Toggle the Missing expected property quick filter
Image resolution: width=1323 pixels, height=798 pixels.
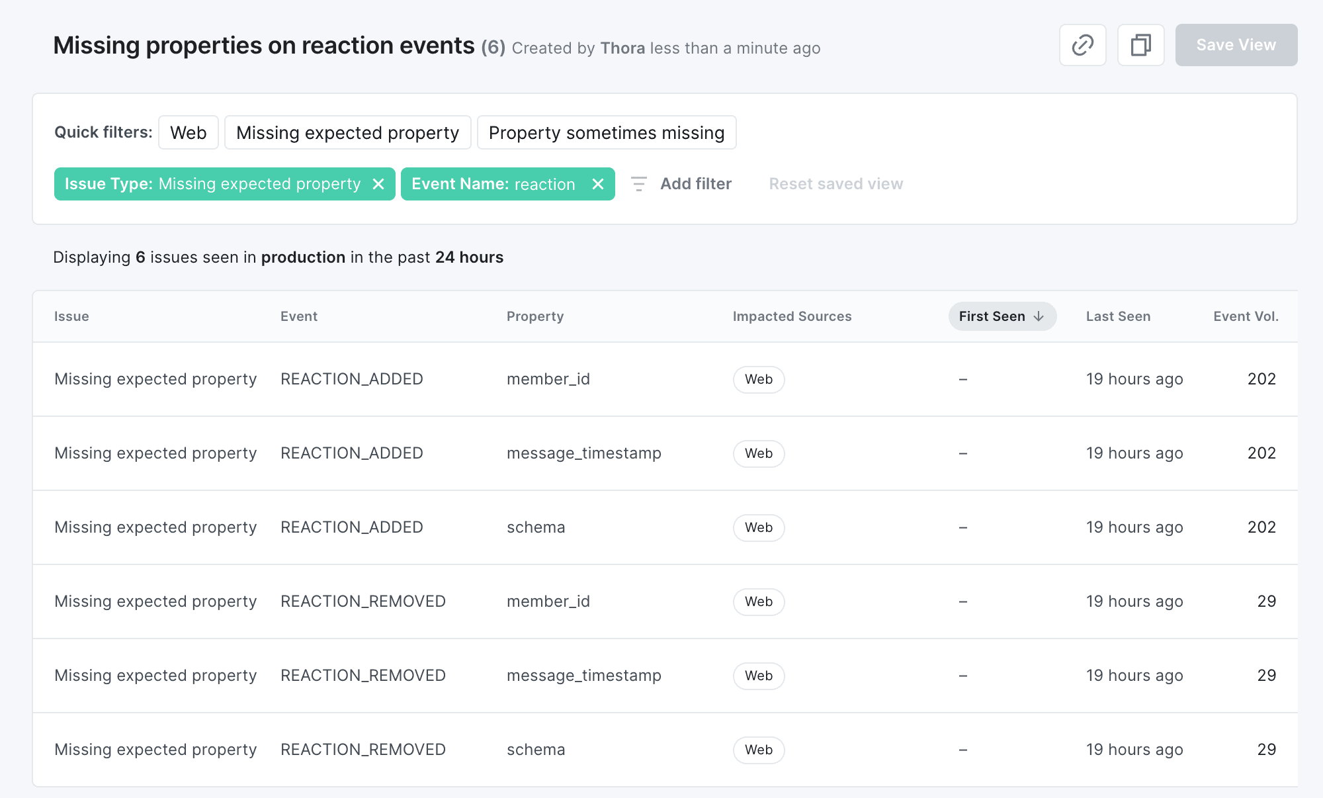click(349, 132)
